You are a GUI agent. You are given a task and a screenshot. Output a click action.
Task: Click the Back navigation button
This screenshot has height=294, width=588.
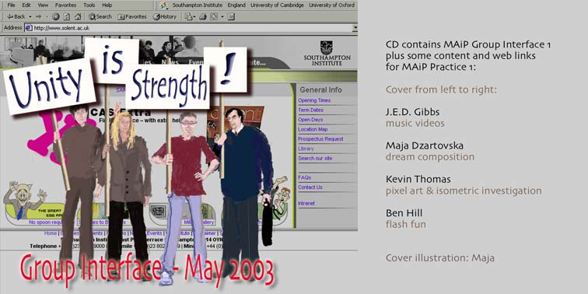click(16, 16)
